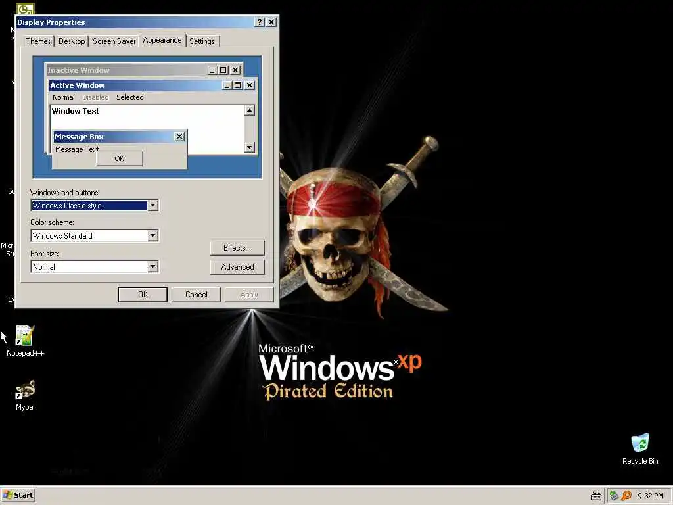This screenshot has width=673, height=505.
Task: Click the 9:32 PM clock
Action: pos(650,496)
